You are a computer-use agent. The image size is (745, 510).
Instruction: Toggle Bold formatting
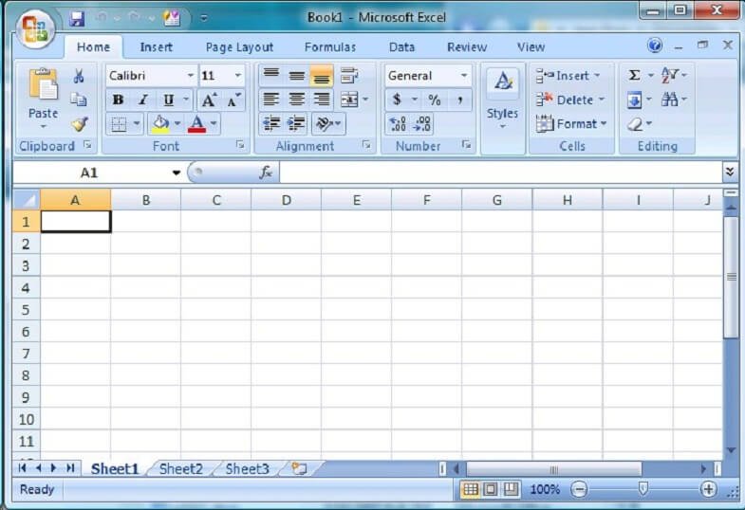pyautogui.click(x=118, y=100)
